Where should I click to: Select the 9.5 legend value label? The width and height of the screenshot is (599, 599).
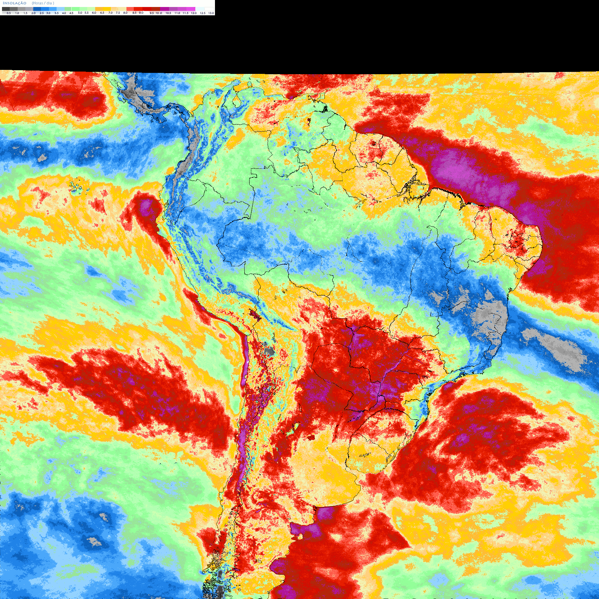[x=152, y=13]
